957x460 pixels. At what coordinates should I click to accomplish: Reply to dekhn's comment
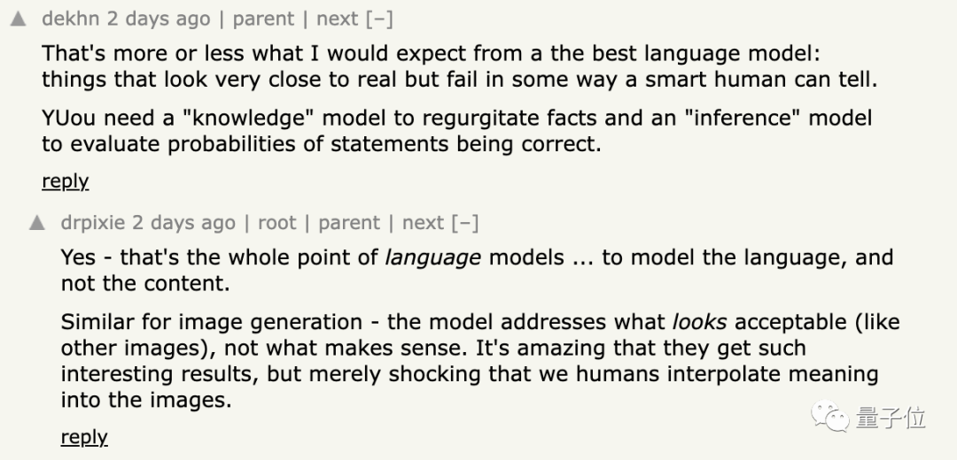point(66,181)
